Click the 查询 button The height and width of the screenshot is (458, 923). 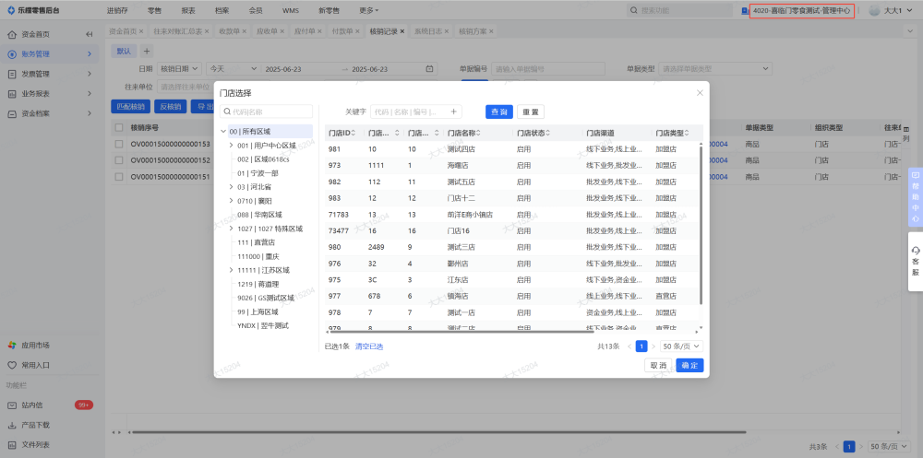498,112
